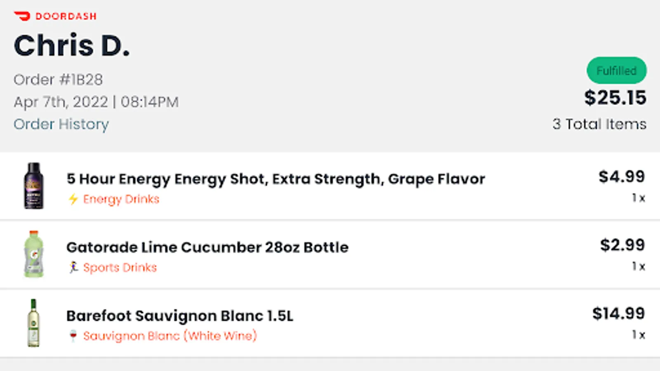The image size is (660, 371).
Task: Click the $14.99 wine price
Action: click(x=618, y=313)
